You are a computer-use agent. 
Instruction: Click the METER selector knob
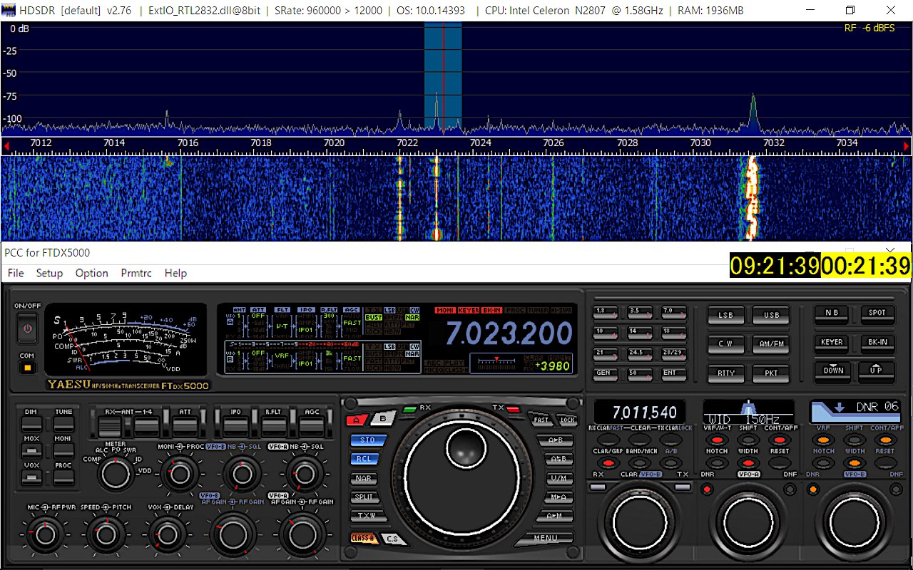pyautogui.click(x=116, y=473)
